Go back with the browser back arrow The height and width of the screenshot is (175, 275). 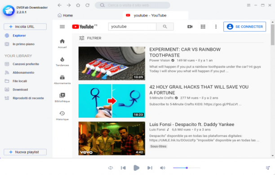pos(60,5)
